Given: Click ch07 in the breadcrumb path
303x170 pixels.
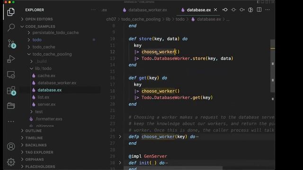Looking at the screenshot, I should [x=111, y=19].
